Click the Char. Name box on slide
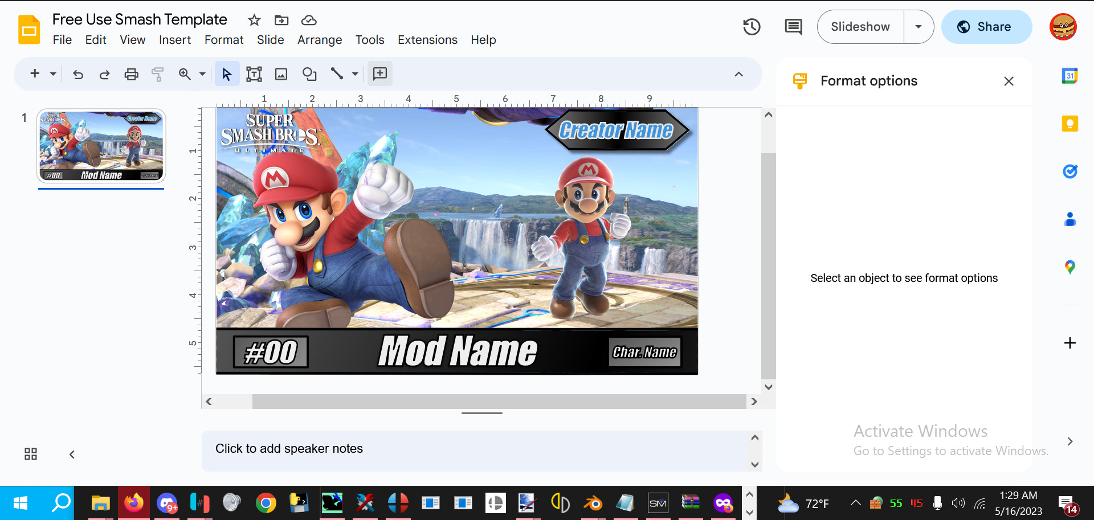Screen dimensions: 1094x520 (644, 353)
